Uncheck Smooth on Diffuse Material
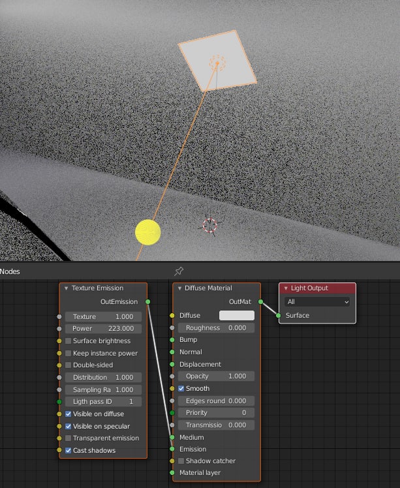Screen dimensions: 400x488 point(181,388)
